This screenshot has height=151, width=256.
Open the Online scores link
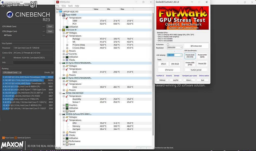(204, 76)
